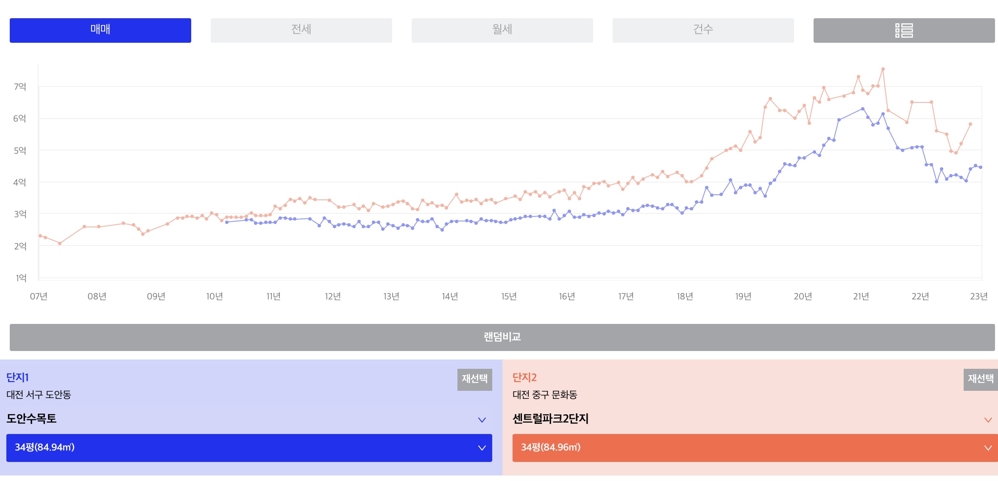Click the first blue data point near 10년
The image size is (998, 481).
[x=227, y=222]
